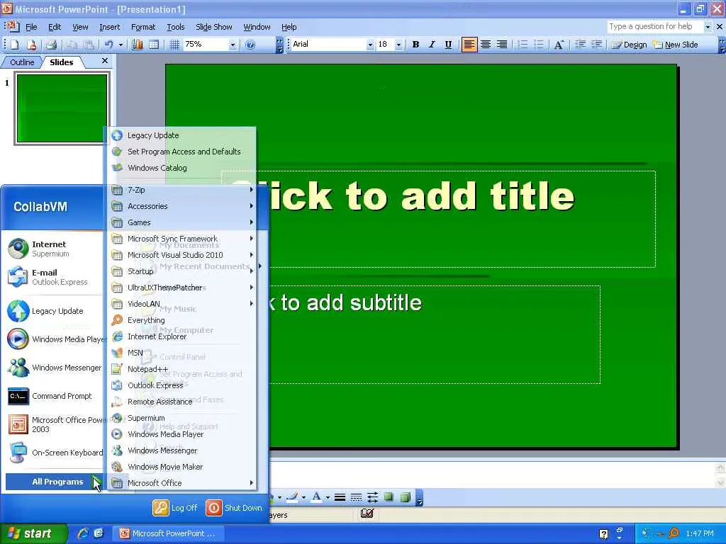Increase font size with the A icon
This screenshot has width=726, height=544.
click(x=559, y=45)
